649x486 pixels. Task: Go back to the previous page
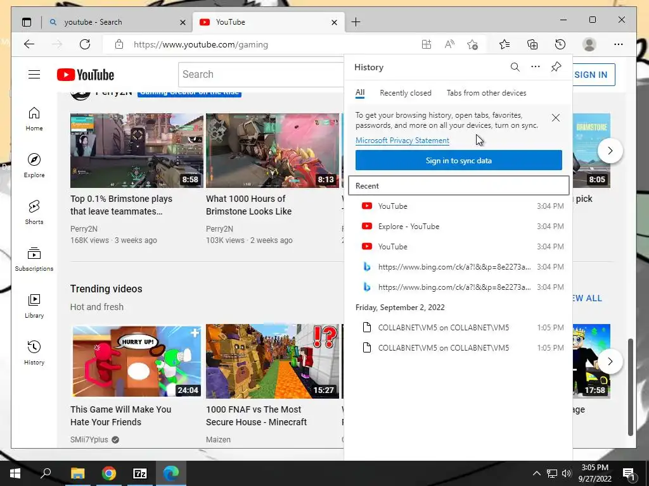point(29,44)
